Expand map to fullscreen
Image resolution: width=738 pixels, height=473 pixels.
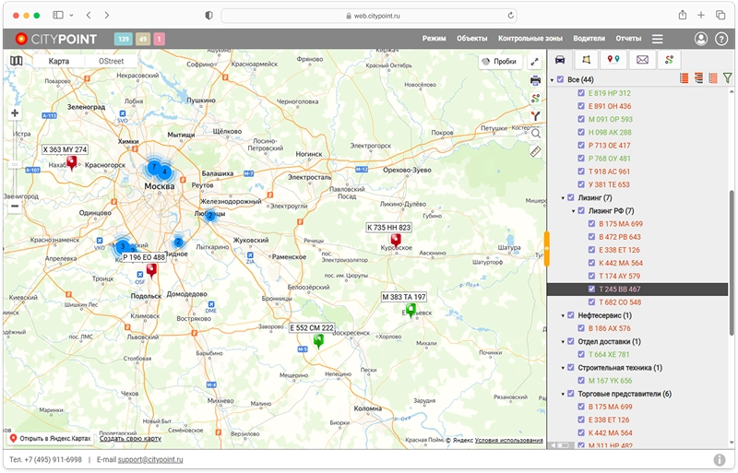(x=535, y=61)
